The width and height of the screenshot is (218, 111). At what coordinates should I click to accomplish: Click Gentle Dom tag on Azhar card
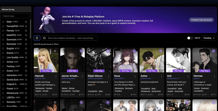pos(156,91)
